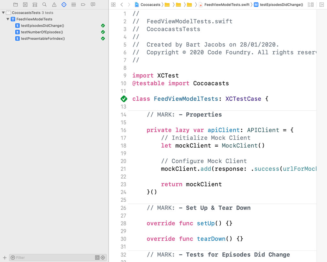Collapse the CocoacastsTests tree item
The height and width of the screenshot is (262, 327).
3,12
